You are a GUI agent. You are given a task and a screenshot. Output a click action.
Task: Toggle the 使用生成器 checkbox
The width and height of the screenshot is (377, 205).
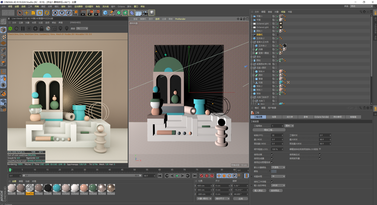(272, 159)
